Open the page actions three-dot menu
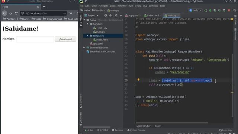238x134 pixels. click(x=64, y=13)
